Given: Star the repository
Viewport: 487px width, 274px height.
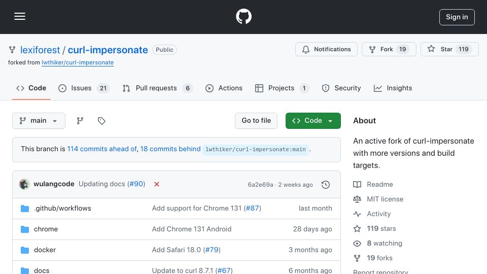Looking at the screenshot, I should (x=449, y=49).
